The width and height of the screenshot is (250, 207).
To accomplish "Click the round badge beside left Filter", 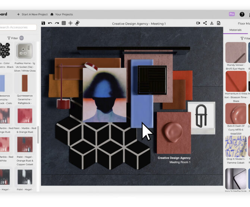I will pos(22,38).
